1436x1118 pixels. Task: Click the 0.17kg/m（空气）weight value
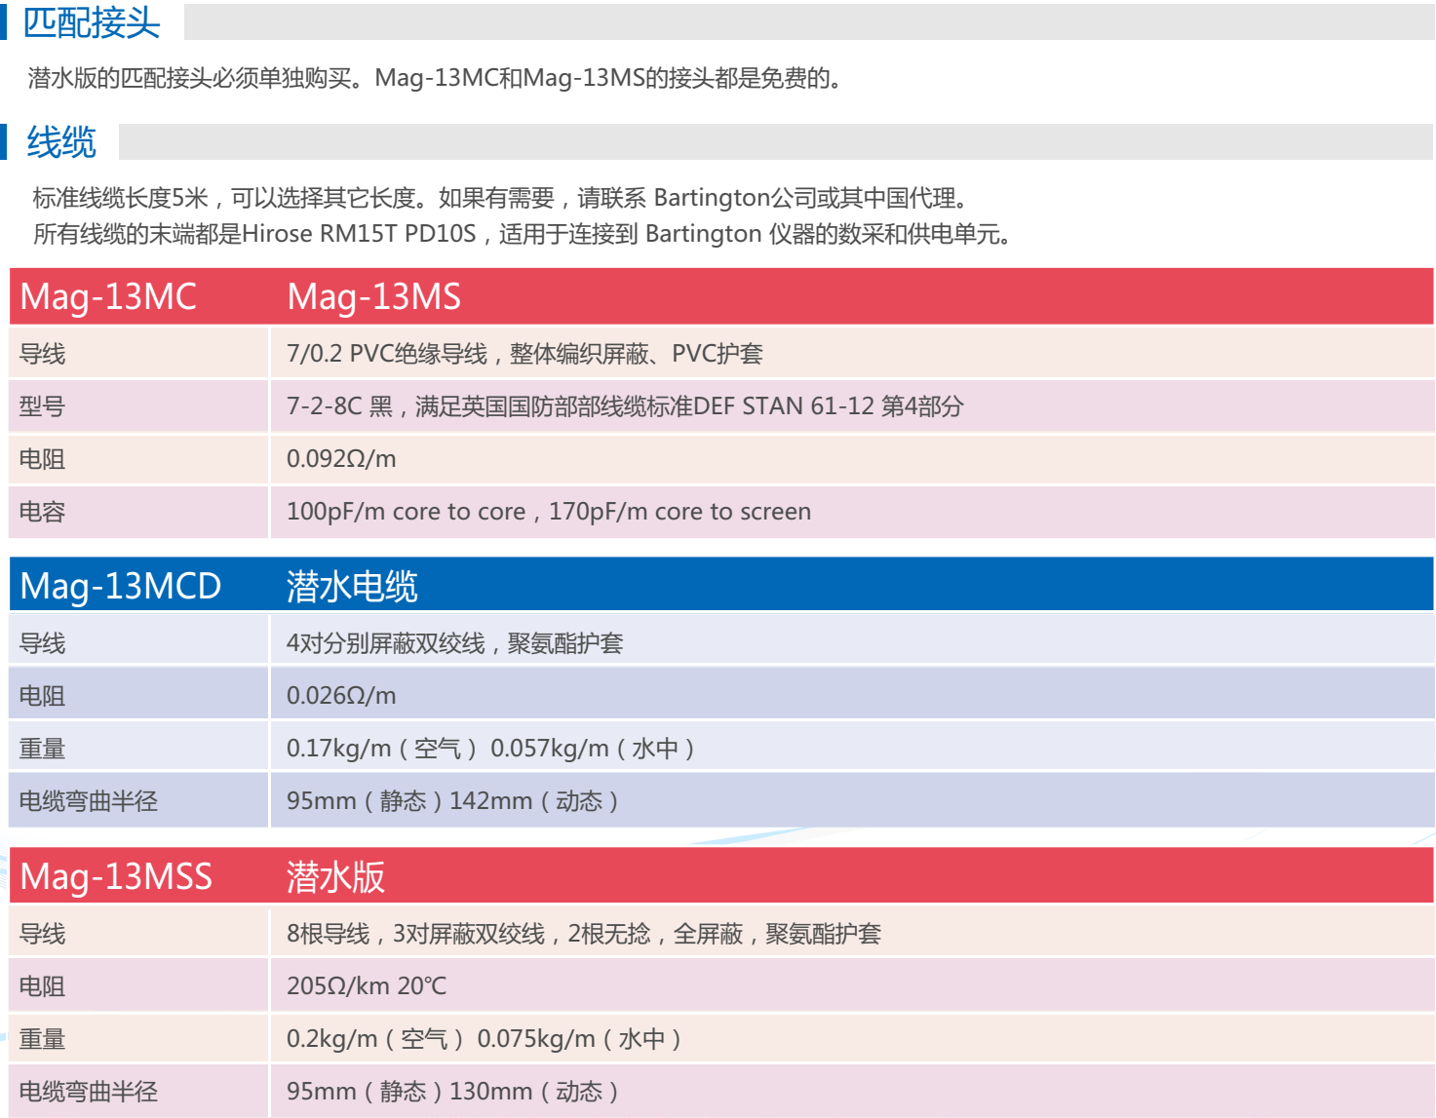pyautogui.click(x=492, y=749)
